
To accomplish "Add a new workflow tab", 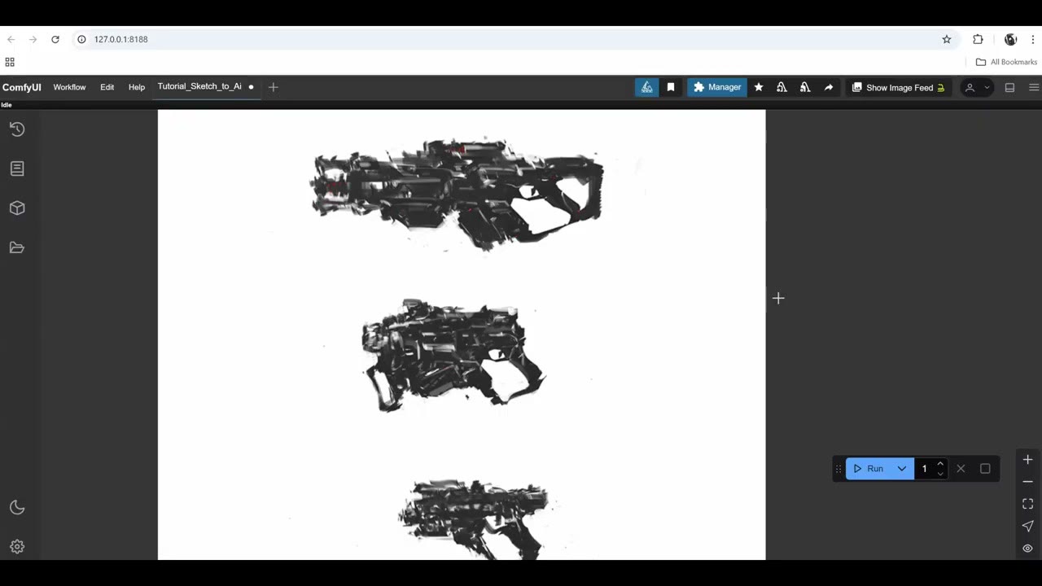I will pyautogui.click(x=274, y=87).
